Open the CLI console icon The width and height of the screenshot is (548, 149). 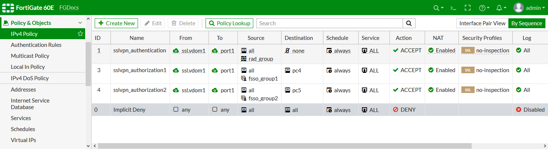pos(453,8)
